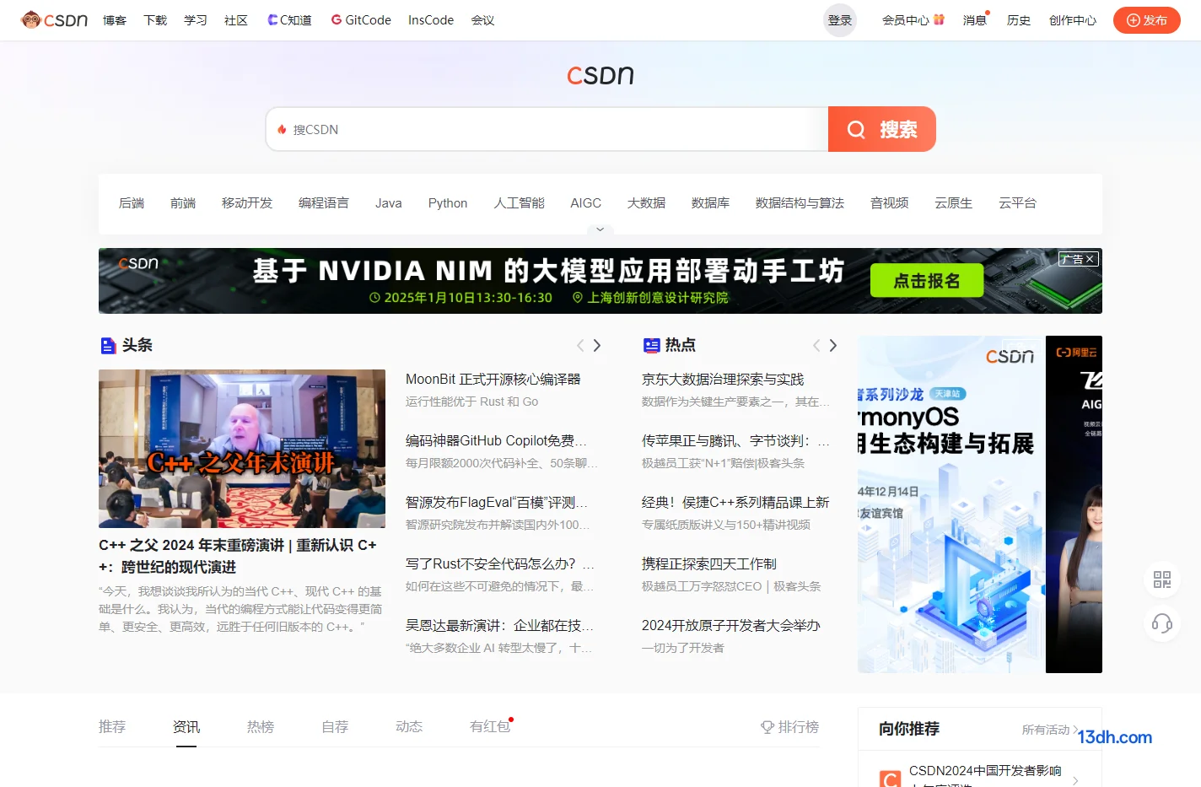Open the C++之父年末演讲 video thumbnail
The height and width of the screenshot is (787, 1201).
pyautogui.click(x=242, y=449)
